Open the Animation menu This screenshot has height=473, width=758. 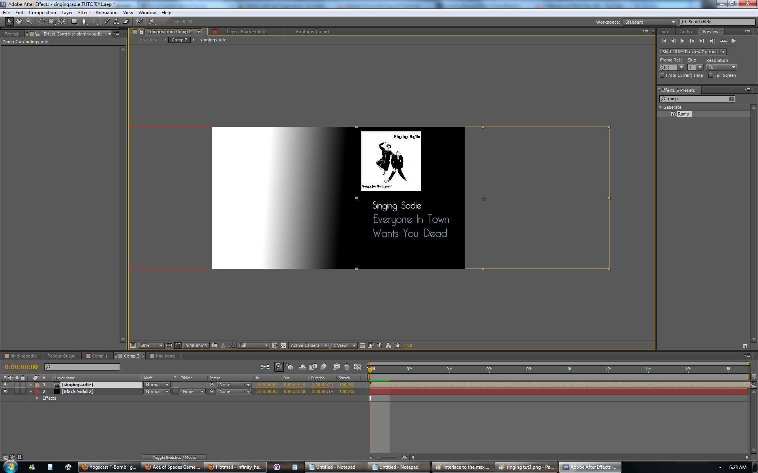pos(106,12)
